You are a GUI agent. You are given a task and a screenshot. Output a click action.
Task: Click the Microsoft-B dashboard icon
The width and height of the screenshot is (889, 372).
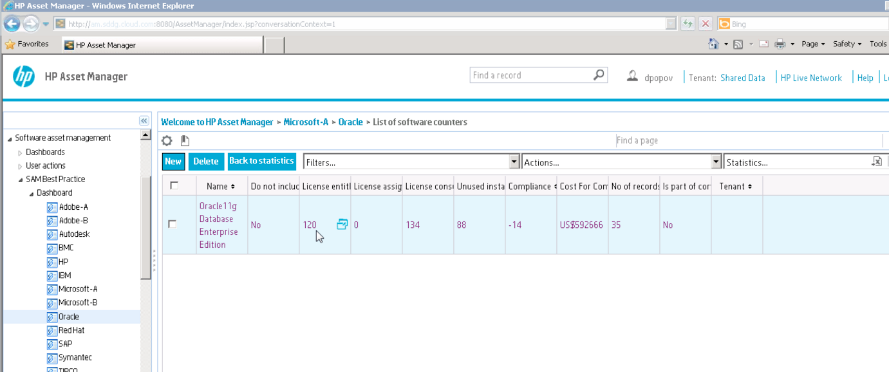tap(52, 302)
